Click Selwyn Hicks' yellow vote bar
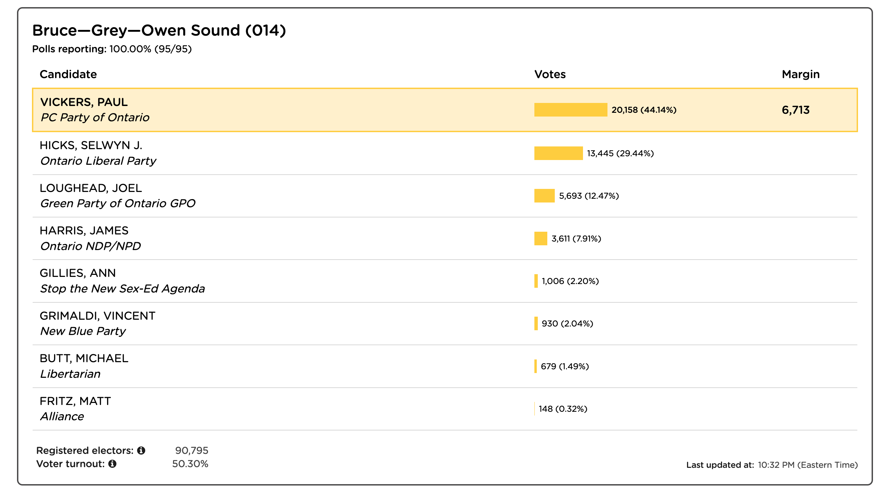892x494 pixels. 559,153
